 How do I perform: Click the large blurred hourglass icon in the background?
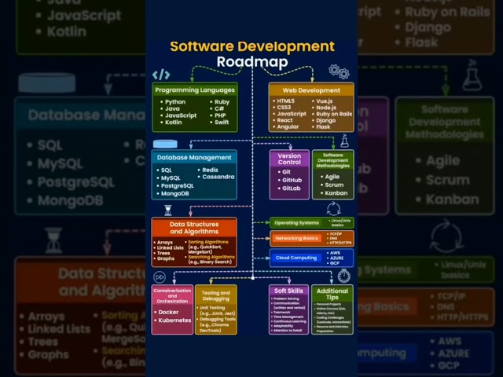pyautogui.click(x=53, y=241)
